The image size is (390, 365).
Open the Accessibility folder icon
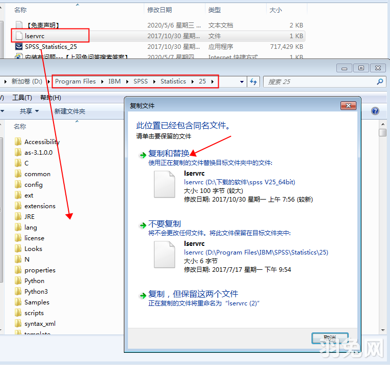coord(18,142)
